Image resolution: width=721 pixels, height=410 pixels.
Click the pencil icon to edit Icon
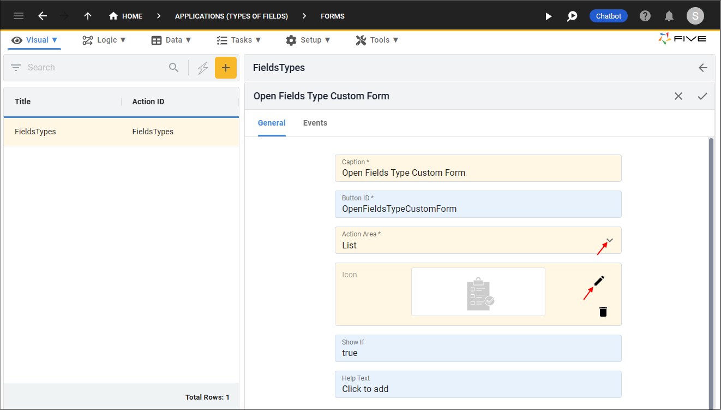coord(599,281)
